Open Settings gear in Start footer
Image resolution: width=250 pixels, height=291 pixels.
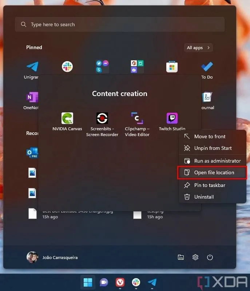point(195,257)
